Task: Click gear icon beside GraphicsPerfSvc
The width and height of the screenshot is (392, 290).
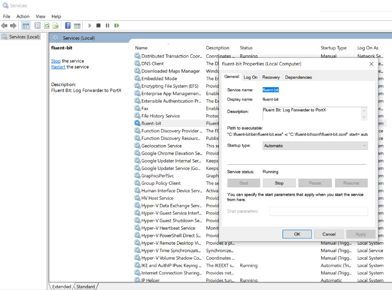Action: [x=137, y=175]
